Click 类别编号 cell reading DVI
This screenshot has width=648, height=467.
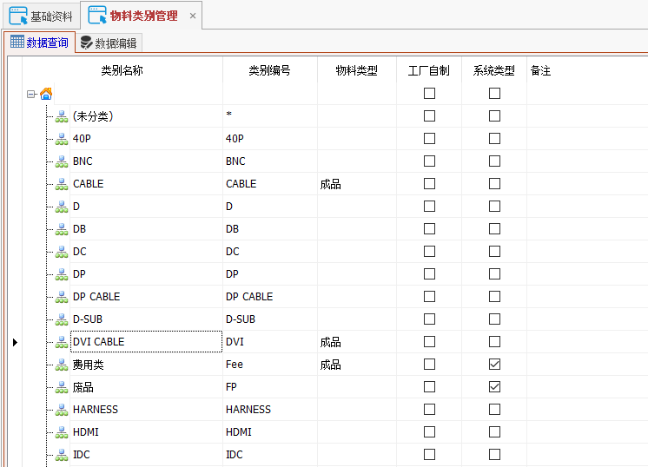pos(270,342)
